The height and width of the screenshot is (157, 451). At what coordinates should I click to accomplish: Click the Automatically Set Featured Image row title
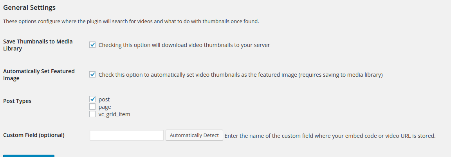pyautogui.click(x=39, y=75)
